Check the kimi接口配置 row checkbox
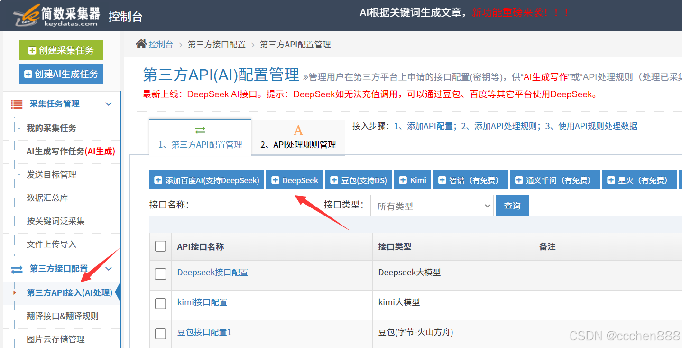Image resolution: width=682 pixels, height=348 pixels. click(x=160, y=304)
